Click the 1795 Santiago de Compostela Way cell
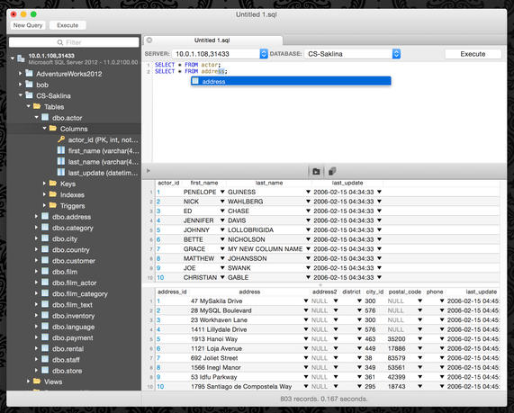The width and height of the screenshot is (514, 413). (241, 386)
